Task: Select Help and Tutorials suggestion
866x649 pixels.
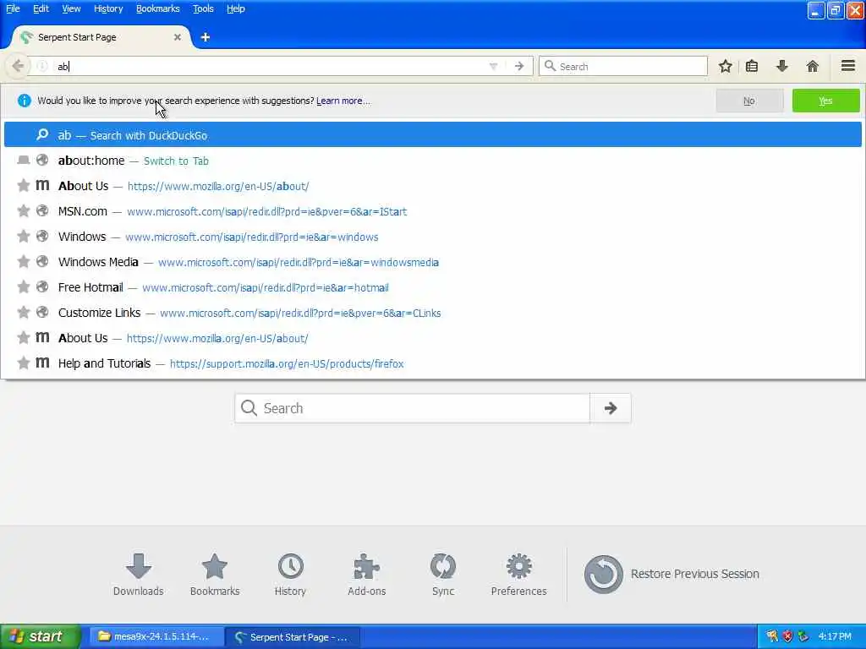Action: tap(432, 363)
